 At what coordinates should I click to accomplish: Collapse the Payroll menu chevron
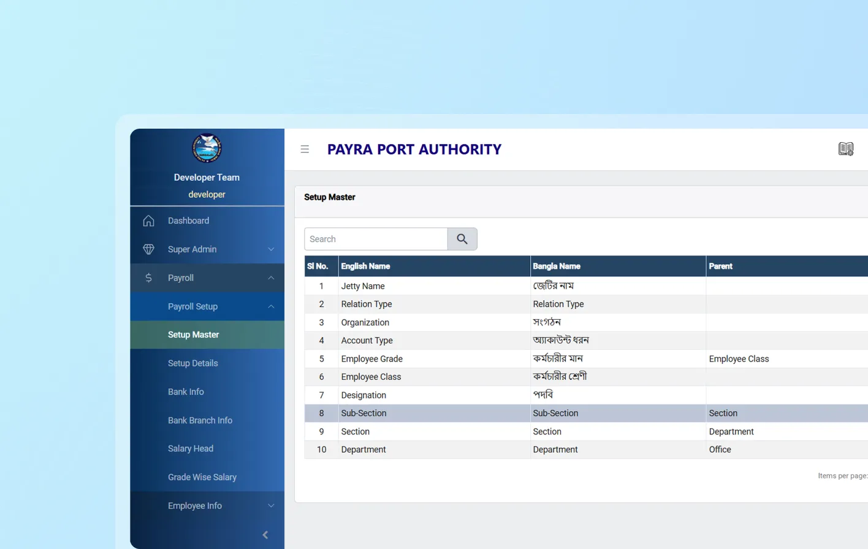pos(271,278)
